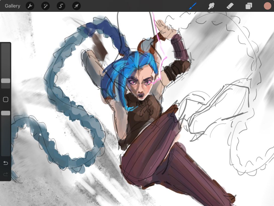Open the Layers panel
This screenshot has height=206, width=274.
click(249, 6)
